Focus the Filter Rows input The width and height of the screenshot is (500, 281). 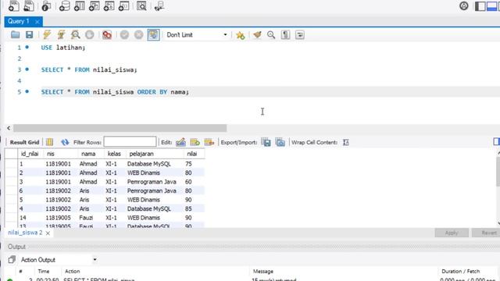click(130, 142)
